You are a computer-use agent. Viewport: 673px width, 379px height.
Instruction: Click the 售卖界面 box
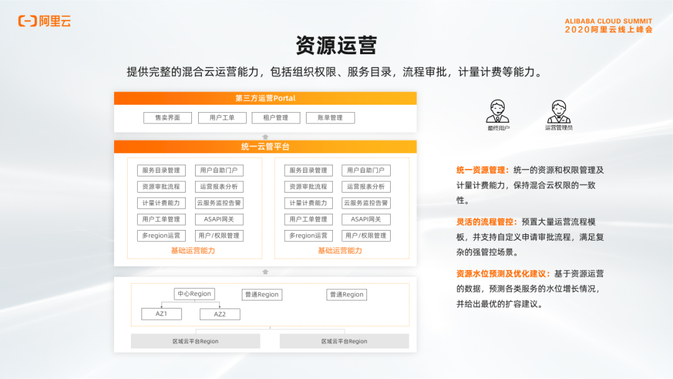pyautogui.click(x=168, y=118)
